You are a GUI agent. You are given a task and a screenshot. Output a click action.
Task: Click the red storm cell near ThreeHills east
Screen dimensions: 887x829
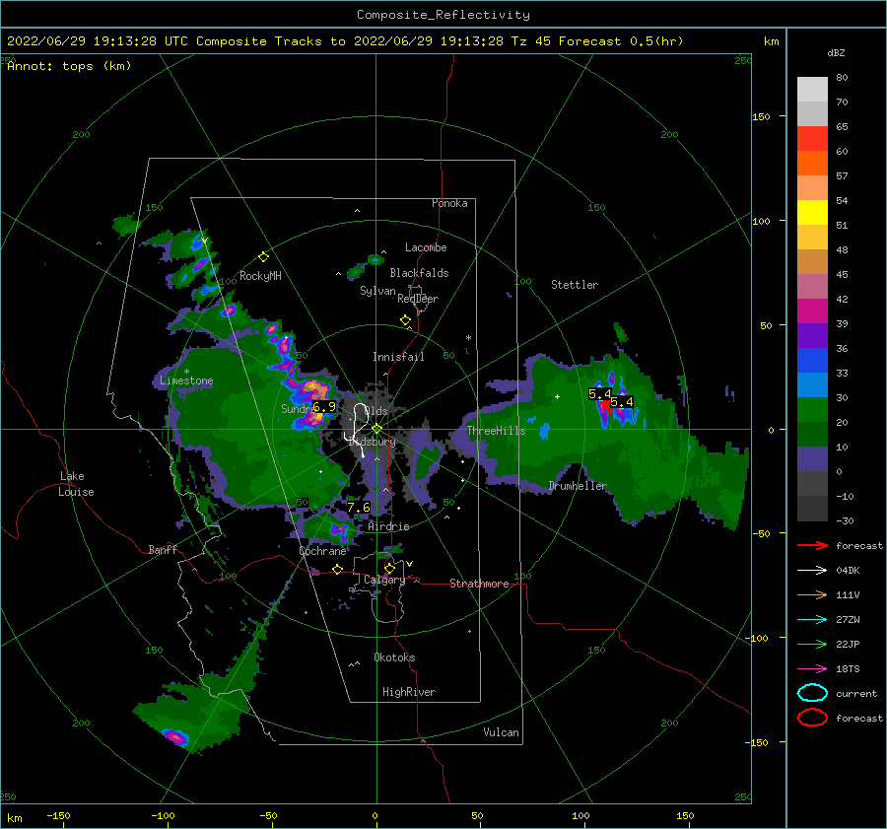605,406
